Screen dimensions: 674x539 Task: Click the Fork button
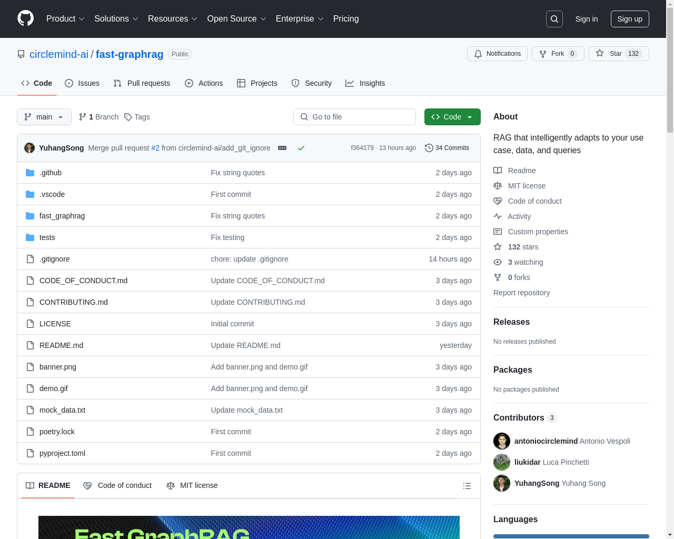(x=558, y=54)
